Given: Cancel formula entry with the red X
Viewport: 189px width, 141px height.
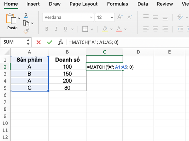Looking at the screenshot, I should [x=39, y=42].
